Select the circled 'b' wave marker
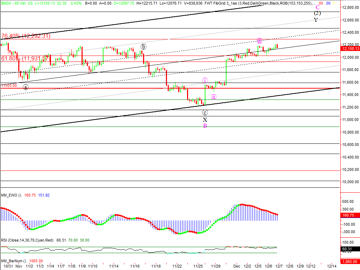Screen dimensions: 360x270 [x=143, y=46]
